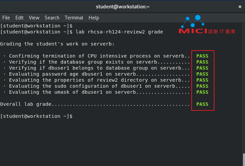Open the Terminal menu
This screenshot has height=166, width=245.
click(x=74, y=18)
